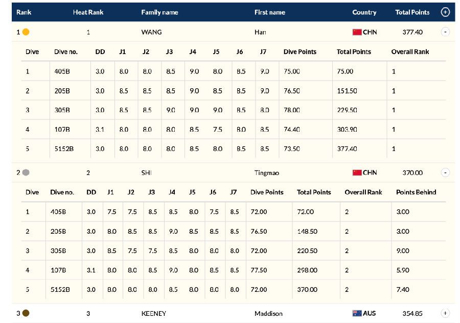
Task: Click the Family name column header
Action: point(159,12)
